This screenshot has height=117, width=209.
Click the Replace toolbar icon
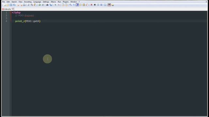point(51,5)
